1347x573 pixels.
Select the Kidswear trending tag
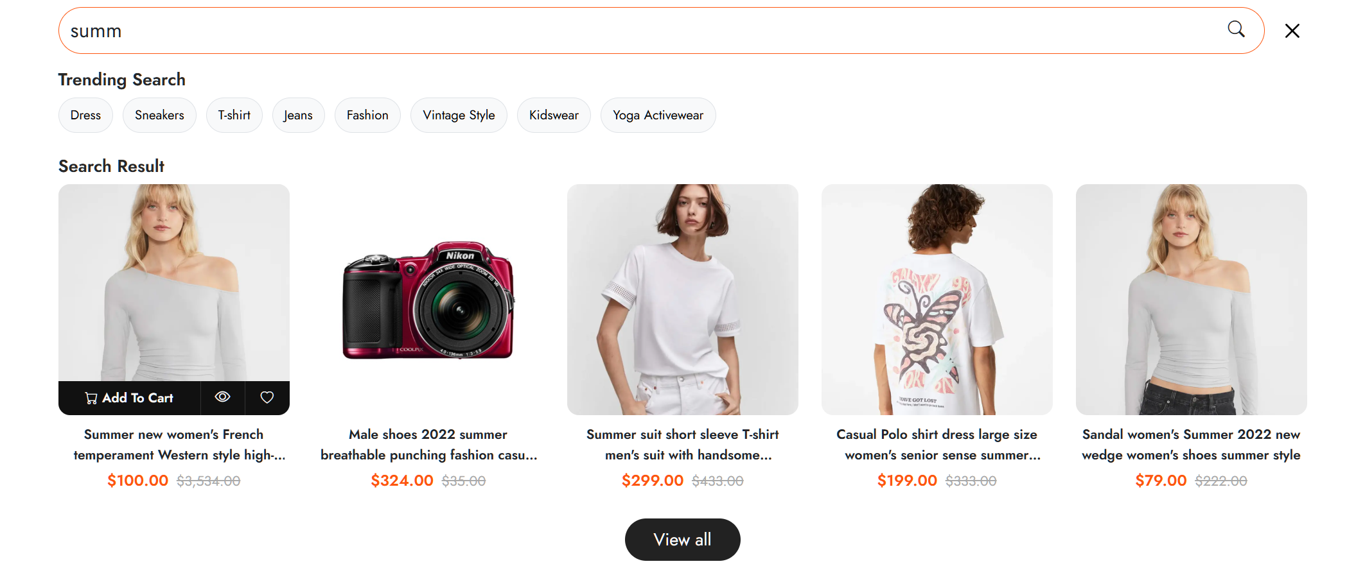554,115
